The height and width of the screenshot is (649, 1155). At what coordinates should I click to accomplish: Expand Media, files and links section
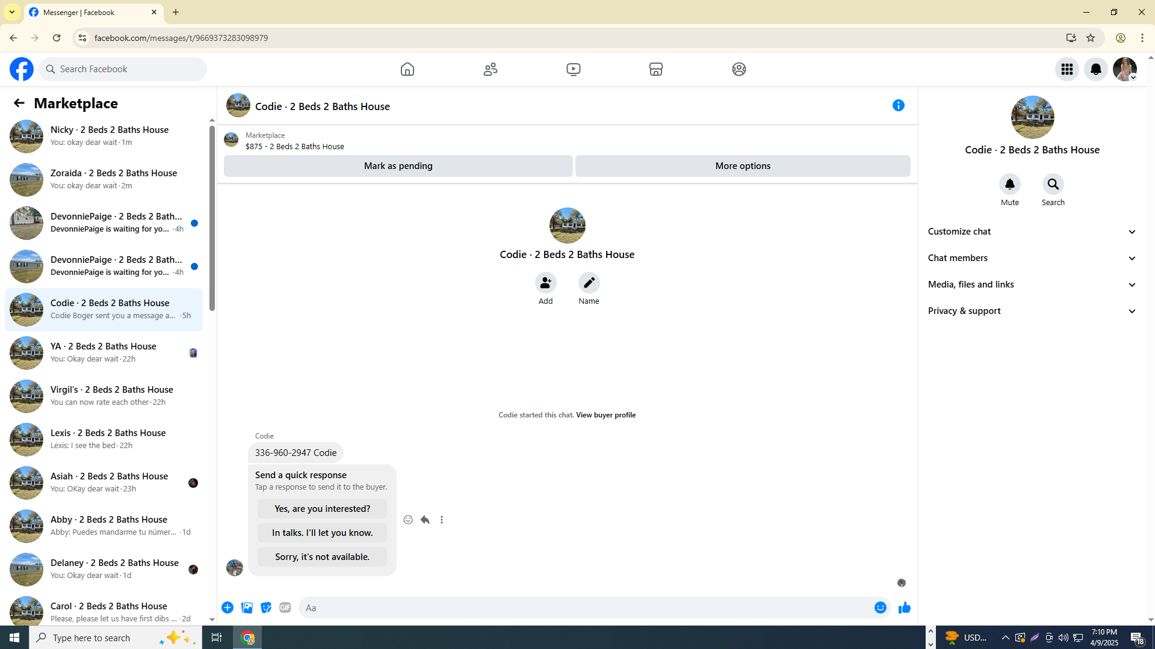(1033, 285)
